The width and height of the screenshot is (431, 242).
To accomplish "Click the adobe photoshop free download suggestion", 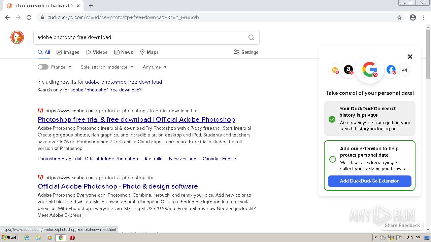I will (124, 82).
